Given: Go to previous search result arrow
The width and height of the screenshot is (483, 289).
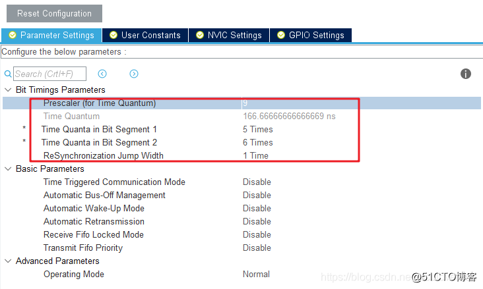Looking at the screenshot, I should 102,74.
